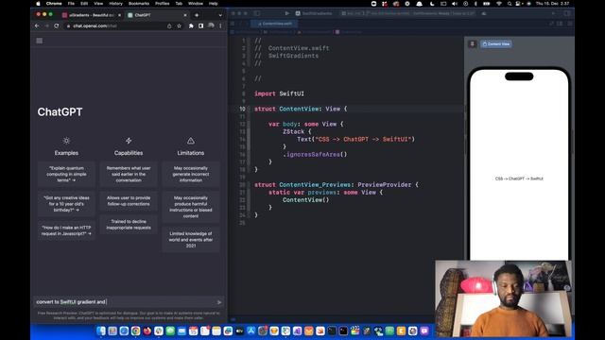
Task: Run the project with Xcode's play button
Action: point(287,13)
